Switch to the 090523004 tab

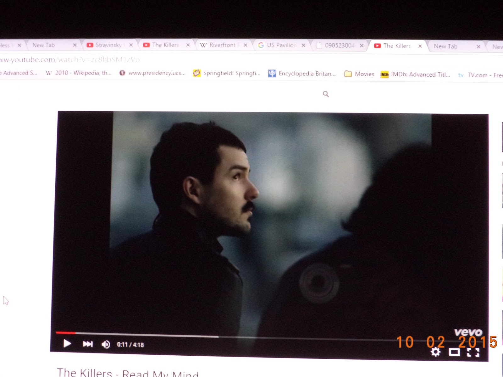340,46
